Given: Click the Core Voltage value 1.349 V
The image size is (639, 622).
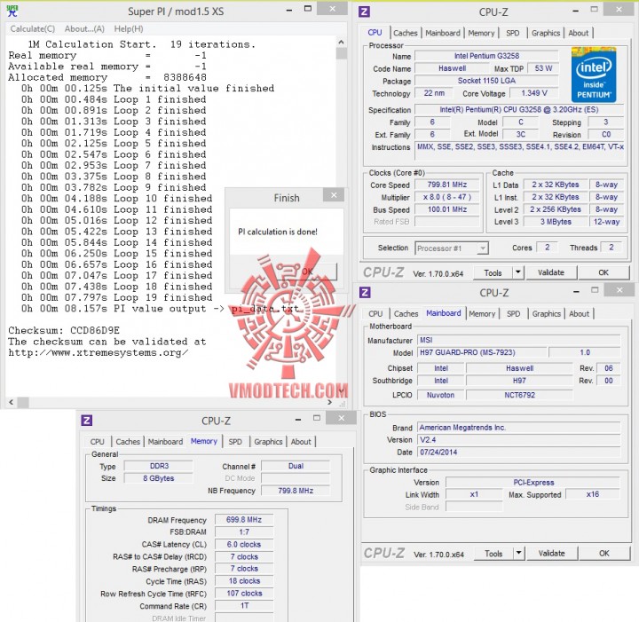Looking at the screenshot, I should point(534,93).
